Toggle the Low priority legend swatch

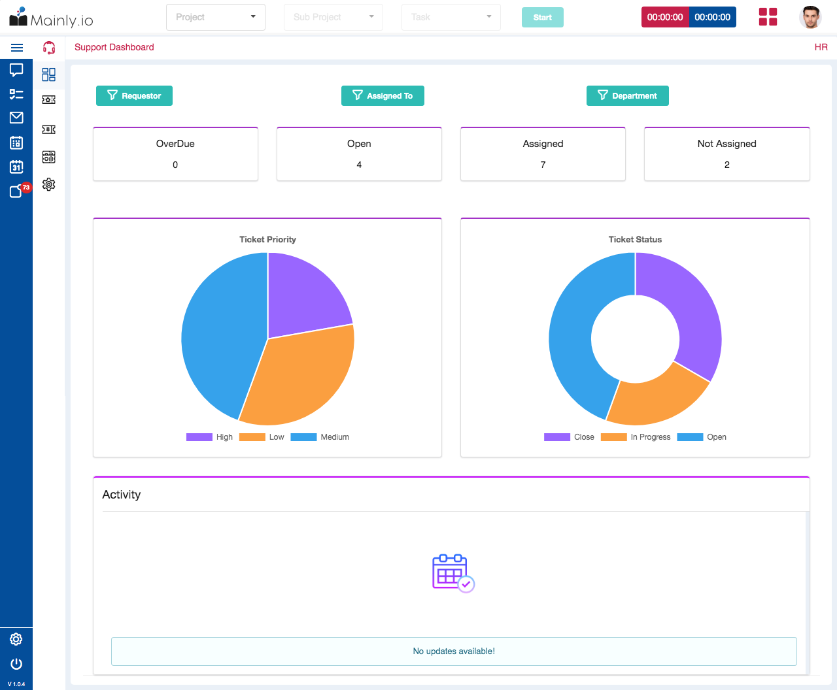[x=252, y=437]
